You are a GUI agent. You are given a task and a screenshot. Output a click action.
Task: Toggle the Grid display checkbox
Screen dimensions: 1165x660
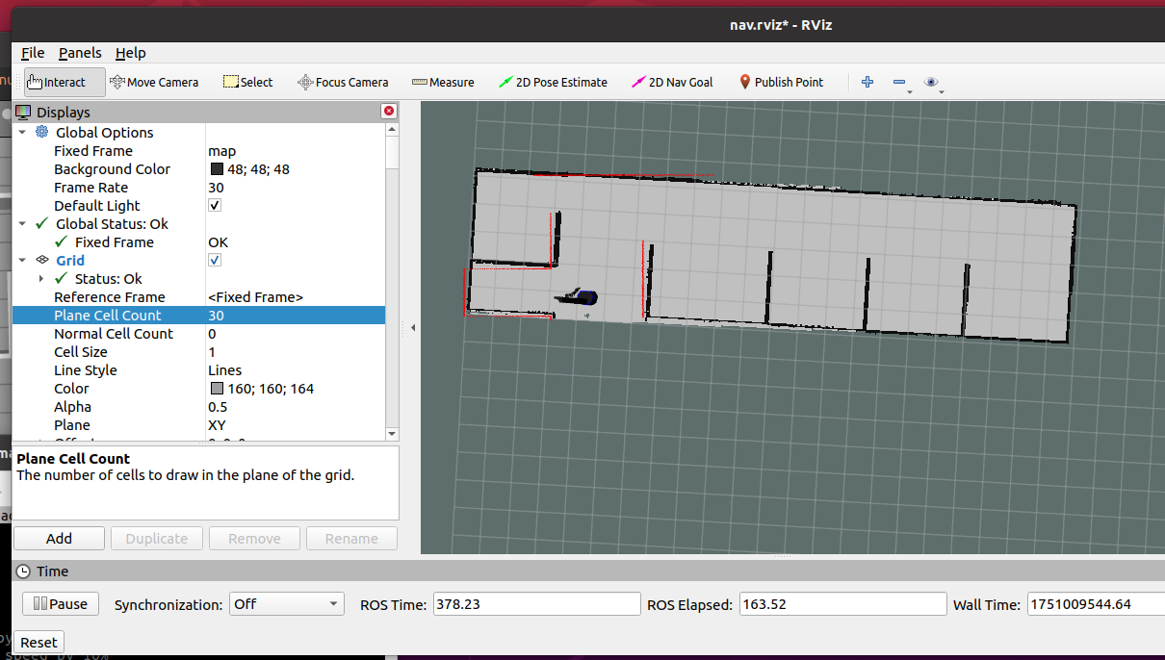[215, 260]
